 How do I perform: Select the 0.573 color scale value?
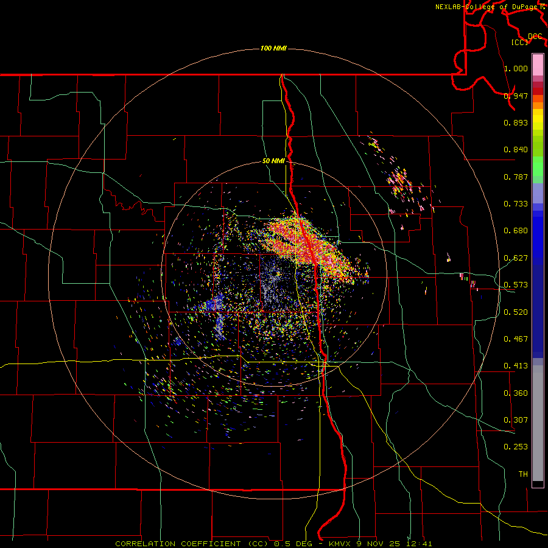pyautogui.click(x=516, y=285)
